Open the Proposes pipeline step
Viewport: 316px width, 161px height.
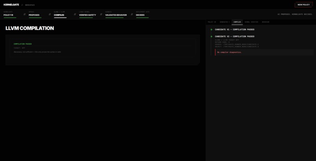[x=35, y=14]
